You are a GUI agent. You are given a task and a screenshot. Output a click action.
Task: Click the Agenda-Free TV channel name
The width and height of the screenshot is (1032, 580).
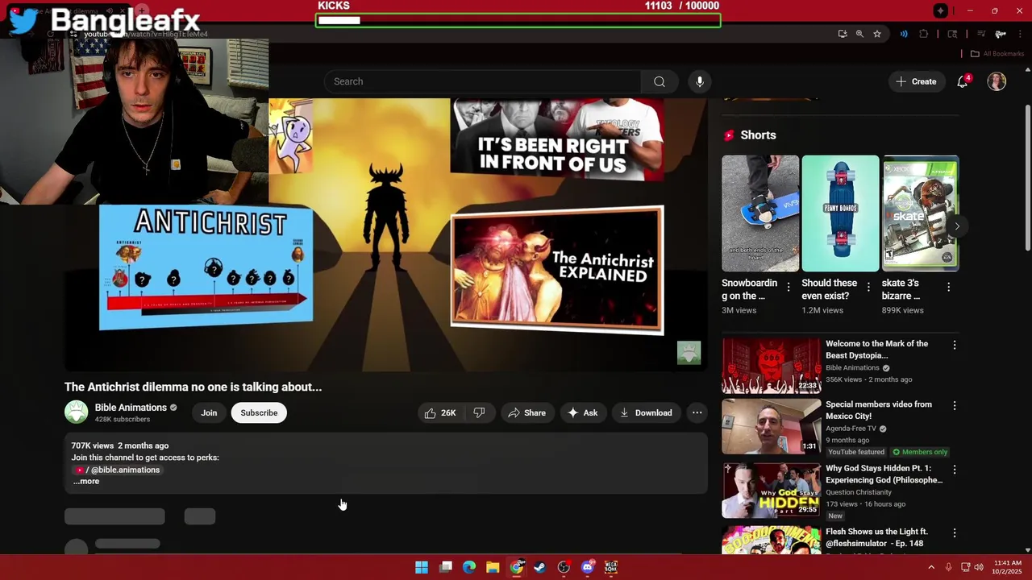click(851, 429)
